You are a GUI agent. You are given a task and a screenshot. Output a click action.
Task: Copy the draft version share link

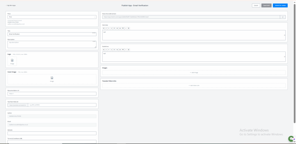click(283, 17)
